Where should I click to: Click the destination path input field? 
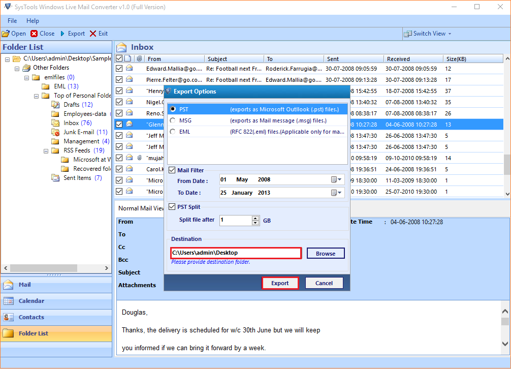(x=236, y=253)
